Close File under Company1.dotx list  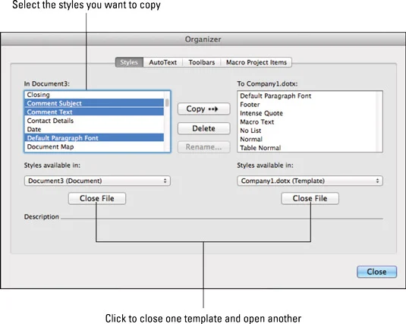click(x=310, y=198)
